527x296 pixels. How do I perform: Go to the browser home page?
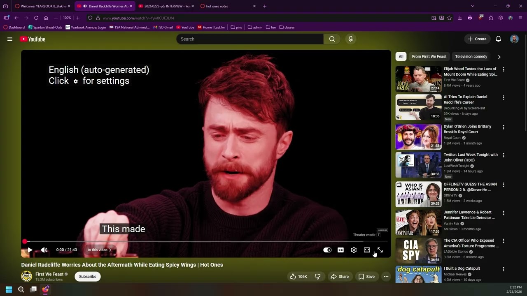coord(46,18)
